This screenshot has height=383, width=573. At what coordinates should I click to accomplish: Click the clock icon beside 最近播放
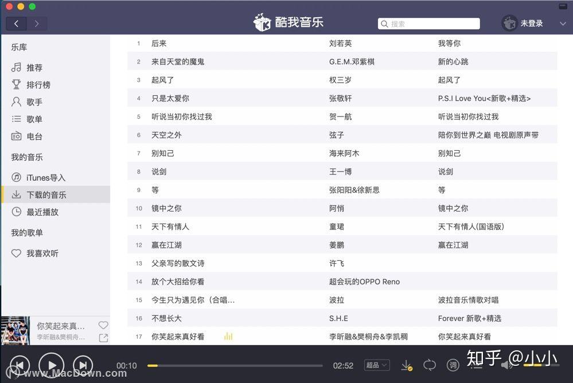coord(16,212)
